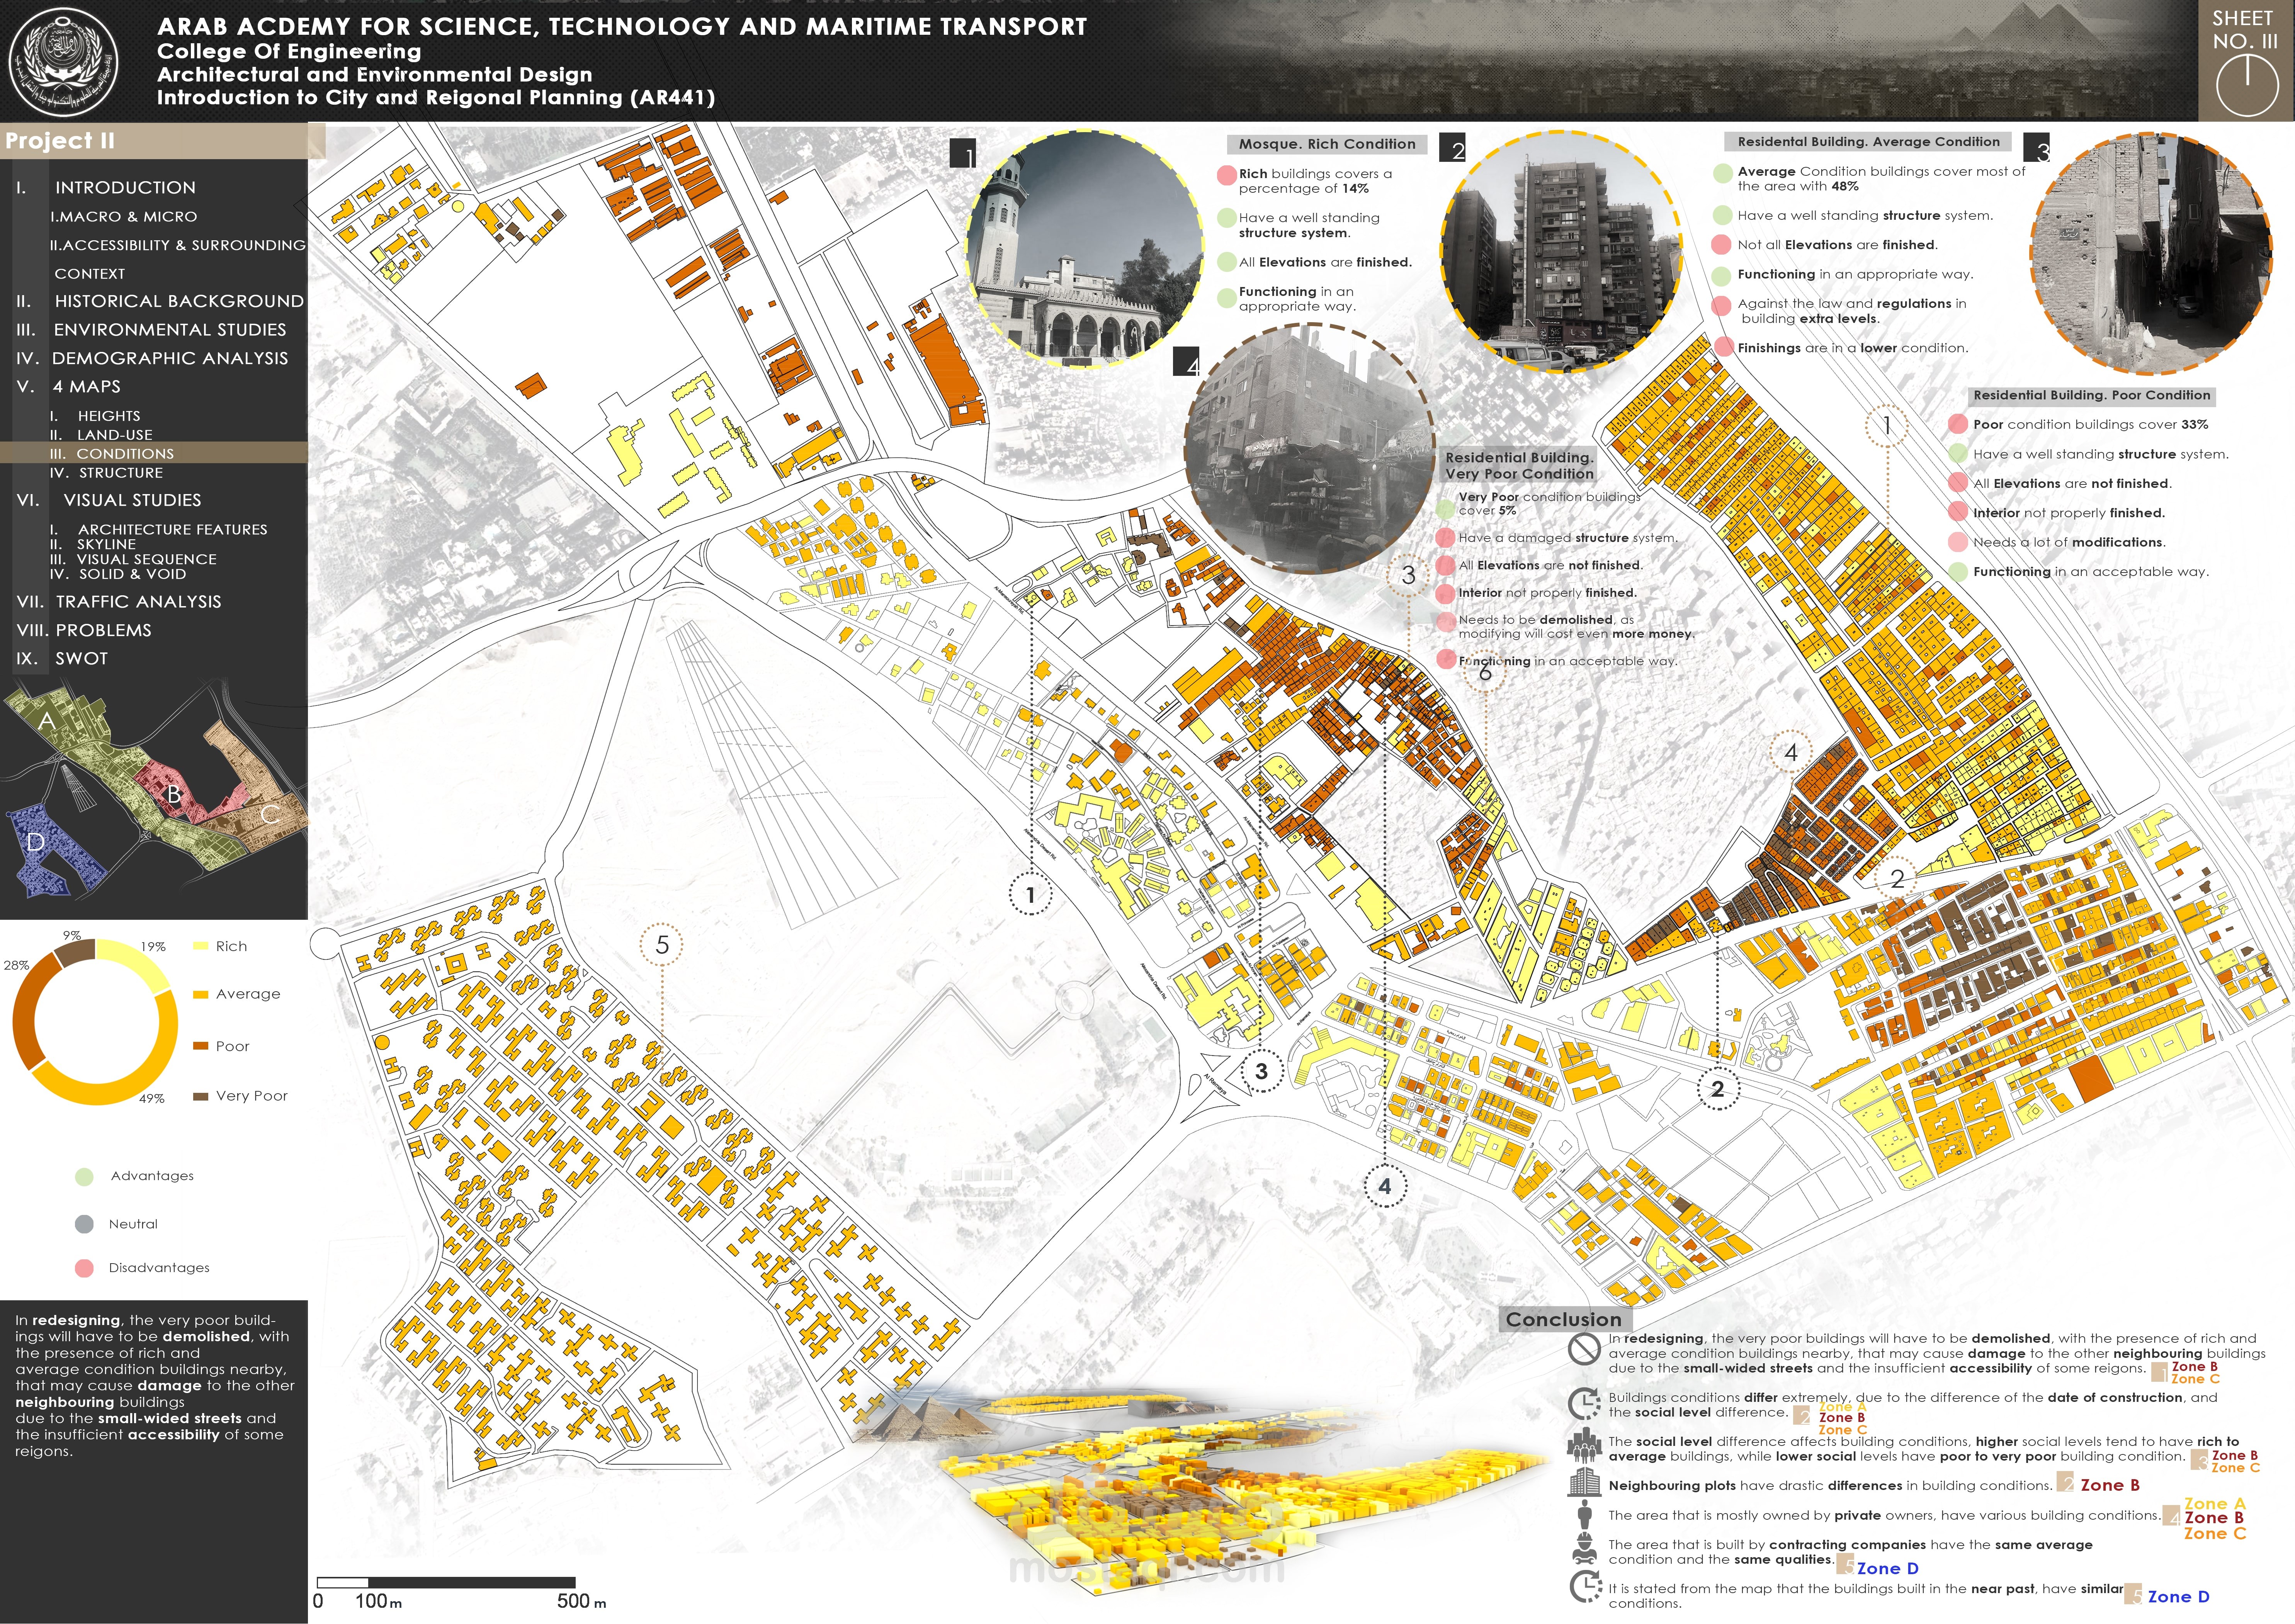This screenshot has width=2295, height=1624.
Task: Click the single person icon for private owners
Action: [1584, 1514]
